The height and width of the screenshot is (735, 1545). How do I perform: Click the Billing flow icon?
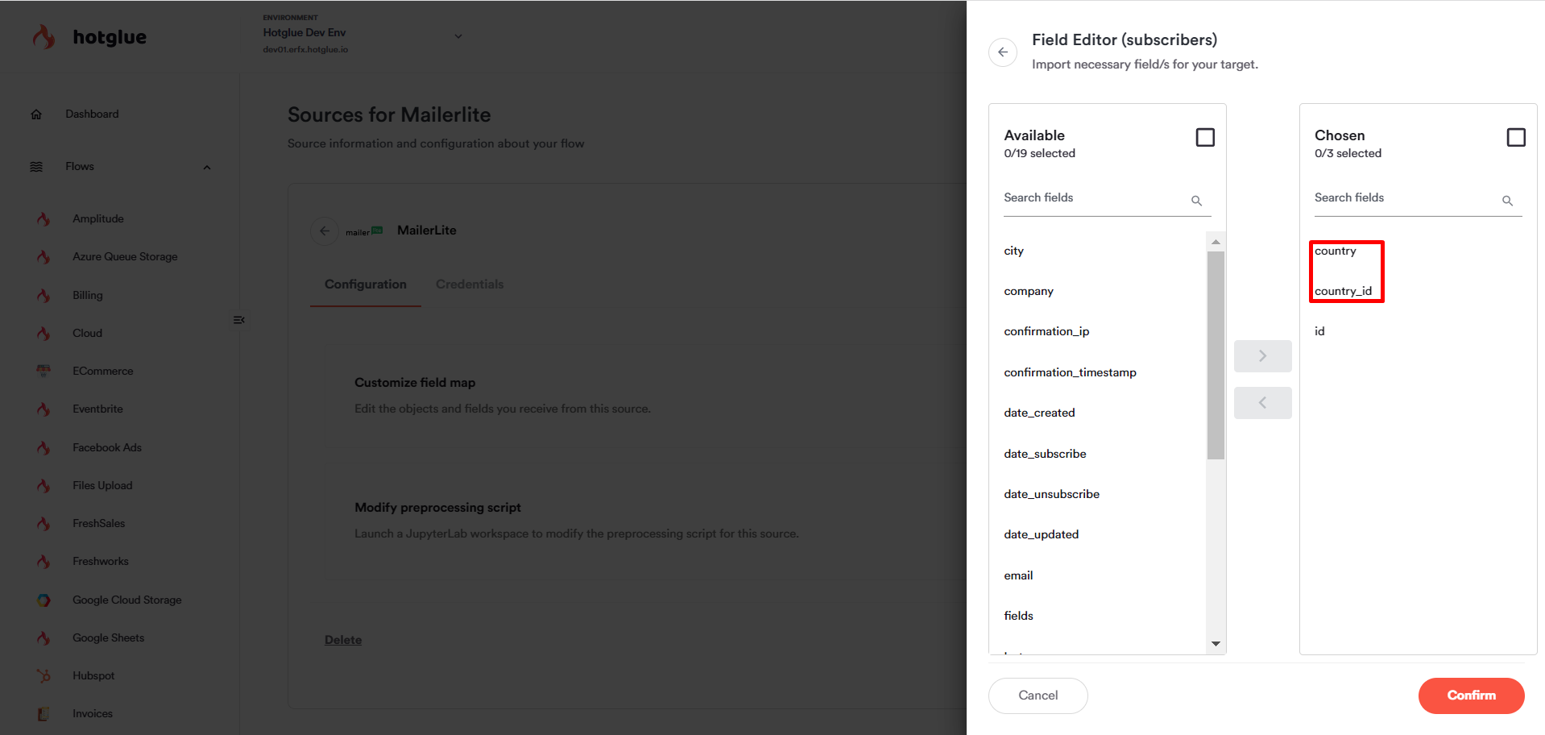click(x=43, y=296)
